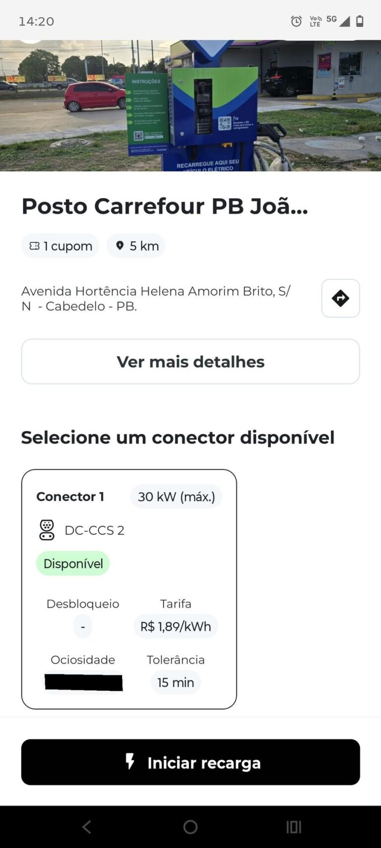
Task: Tap the Android back arrow
Action: [87, 827]
